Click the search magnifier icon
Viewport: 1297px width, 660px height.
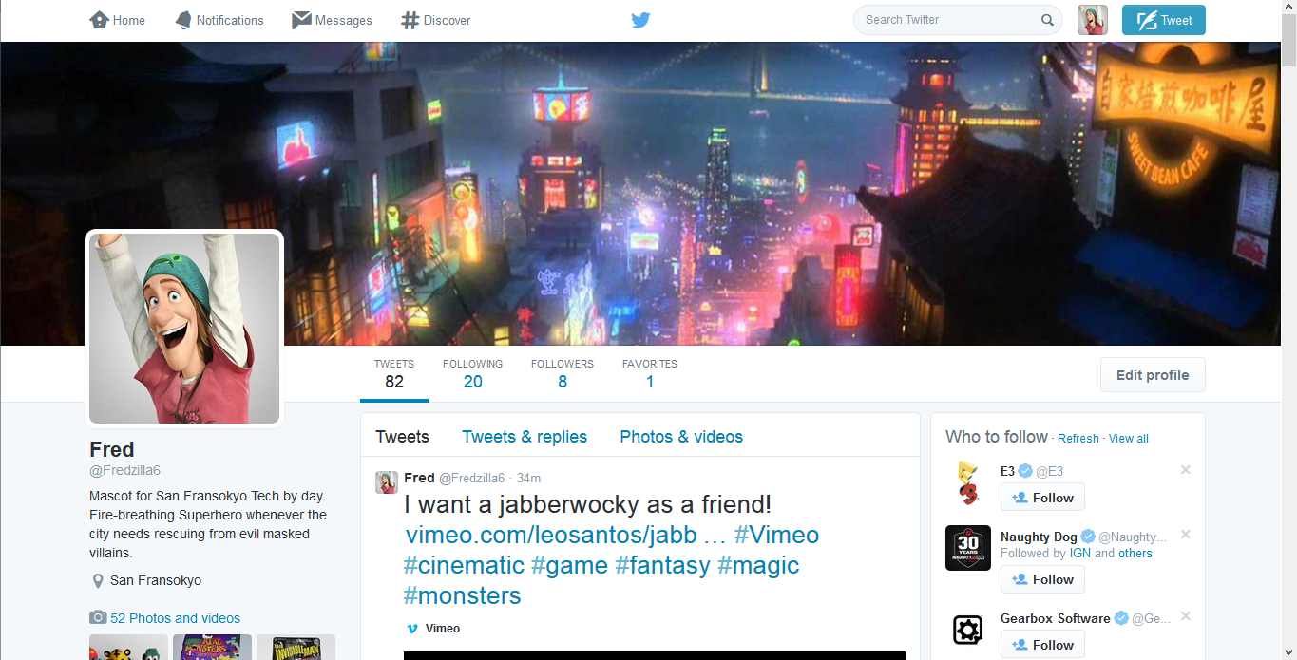click(1047, 20)
